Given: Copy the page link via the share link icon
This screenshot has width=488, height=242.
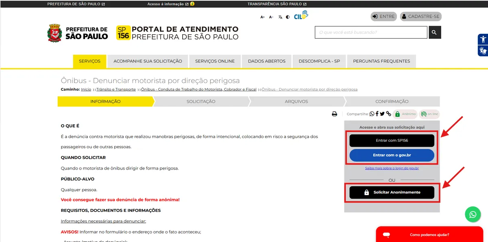Looking at the screenshot, I should (x=388, y=114).
